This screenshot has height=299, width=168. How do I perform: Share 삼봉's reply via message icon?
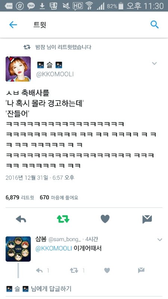point(141,270)
